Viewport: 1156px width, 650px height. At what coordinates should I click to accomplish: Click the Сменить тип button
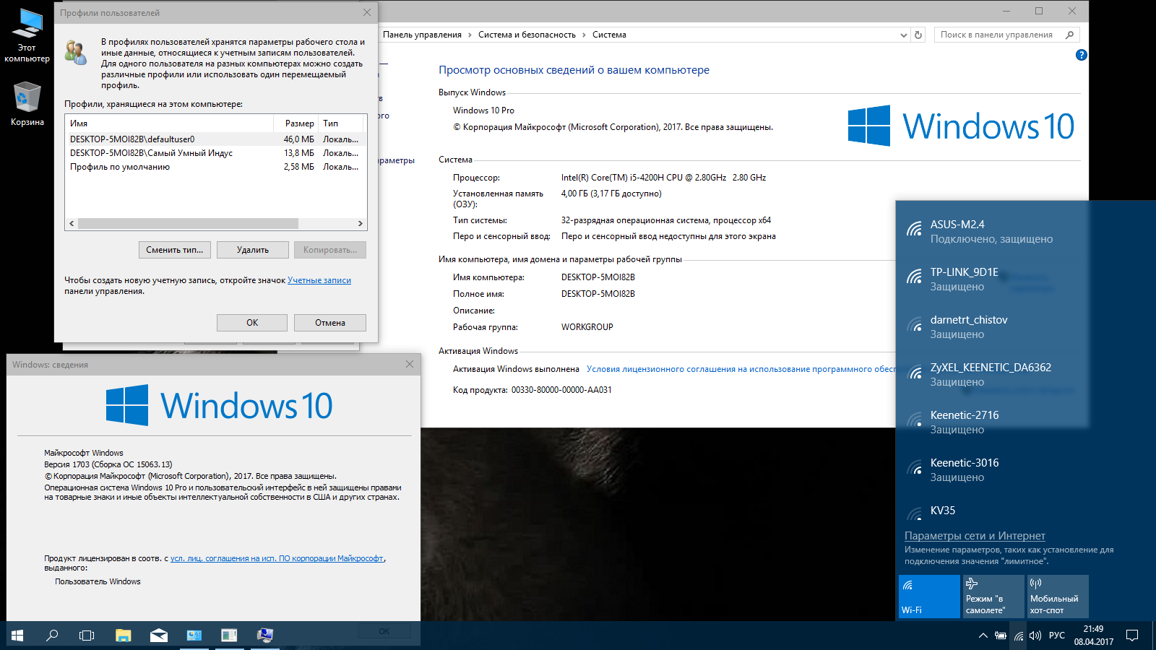point(175,250)
